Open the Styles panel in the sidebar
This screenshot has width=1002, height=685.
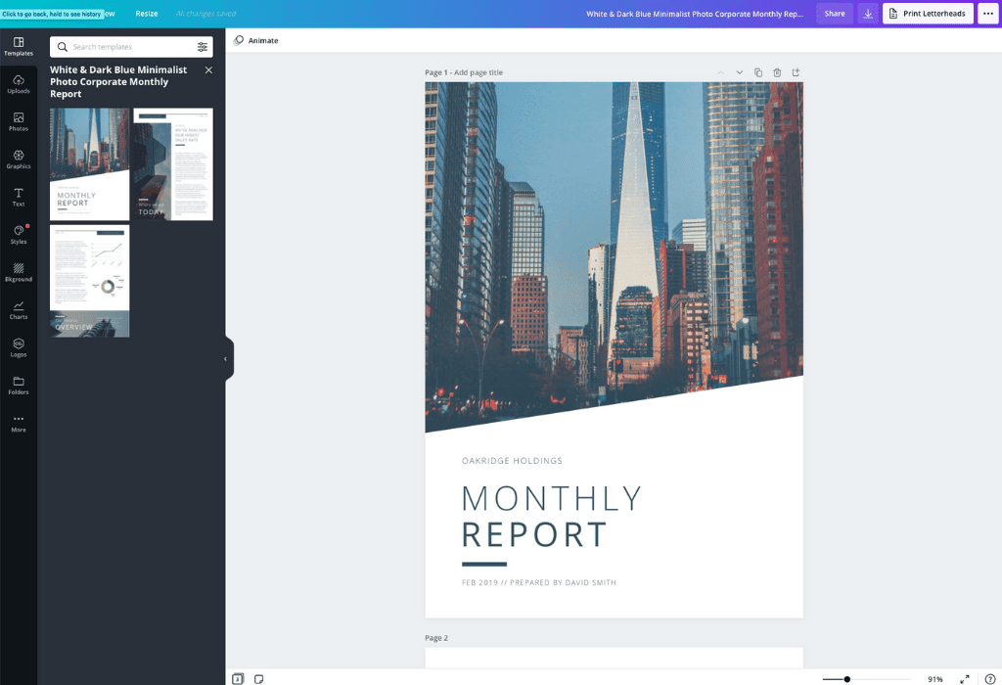pyautogui.click(x=19, y=235)
